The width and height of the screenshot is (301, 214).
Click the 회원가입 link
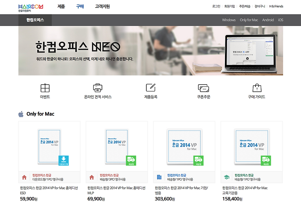[230, 6]
